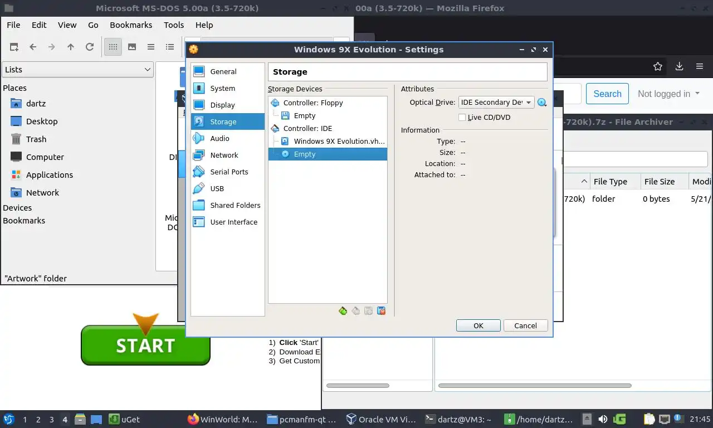Screen dimensions: 713x428
Task: Click the Search button on WinWorld page
Action: 607,94
